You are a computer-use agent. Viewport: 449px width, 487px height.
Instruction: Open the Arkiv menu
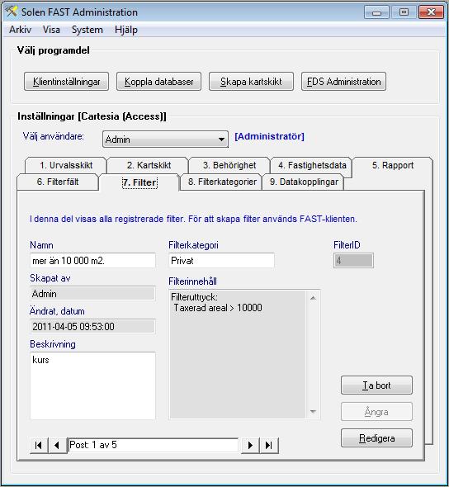point(20,30)
